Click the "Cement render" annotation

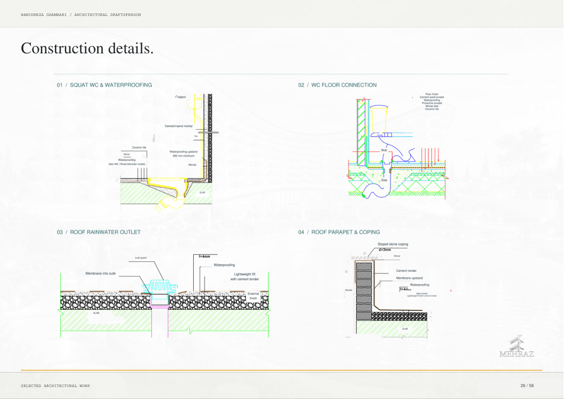[406, 271]
